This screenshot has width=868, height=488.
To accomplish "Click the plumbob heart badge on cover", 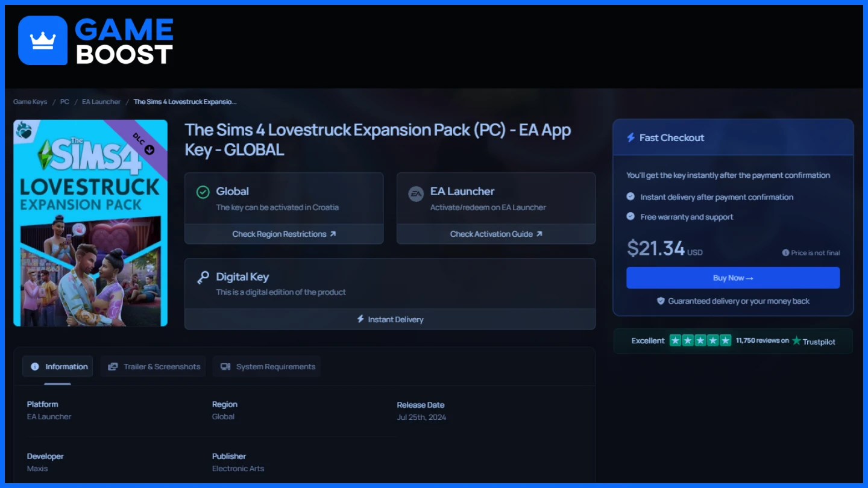I will coord(24,130).
